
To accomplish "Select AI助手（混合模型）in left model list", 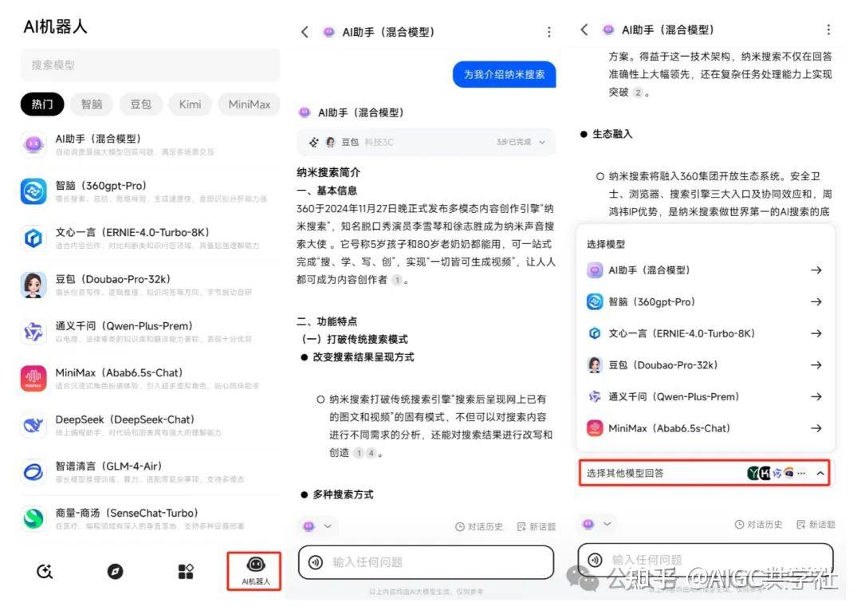I will pyautogui.click(x=149, y=144).
